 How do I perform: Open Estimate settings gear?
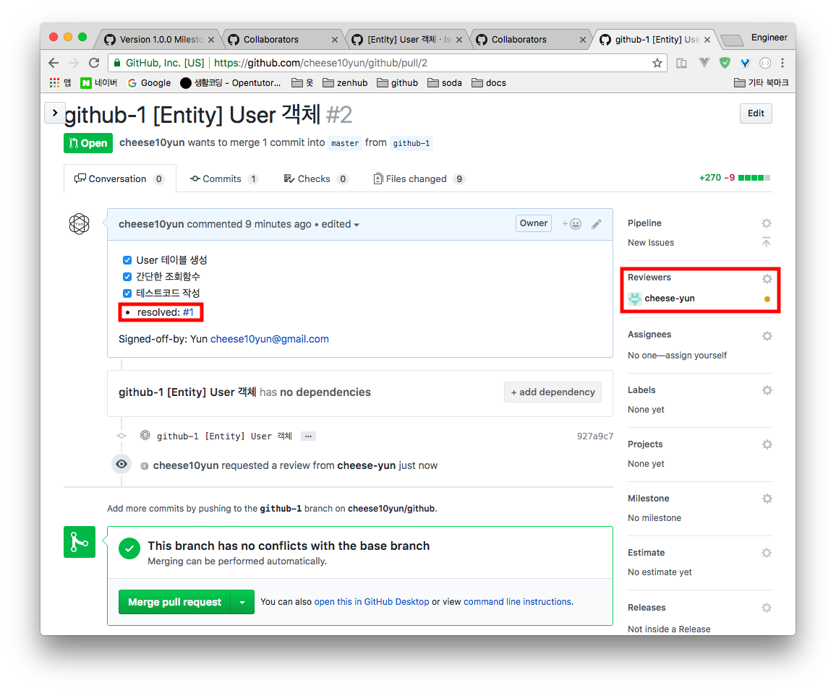[x=767, y=553]
